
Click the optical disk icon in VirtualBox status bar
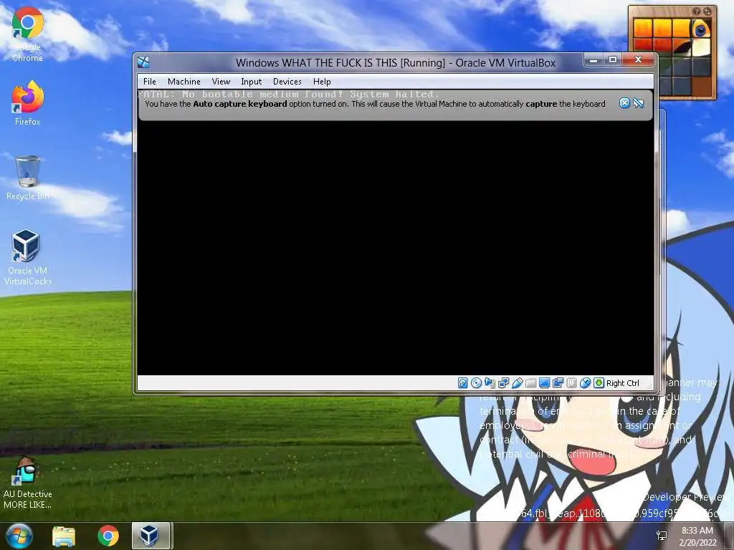[476, 383]
